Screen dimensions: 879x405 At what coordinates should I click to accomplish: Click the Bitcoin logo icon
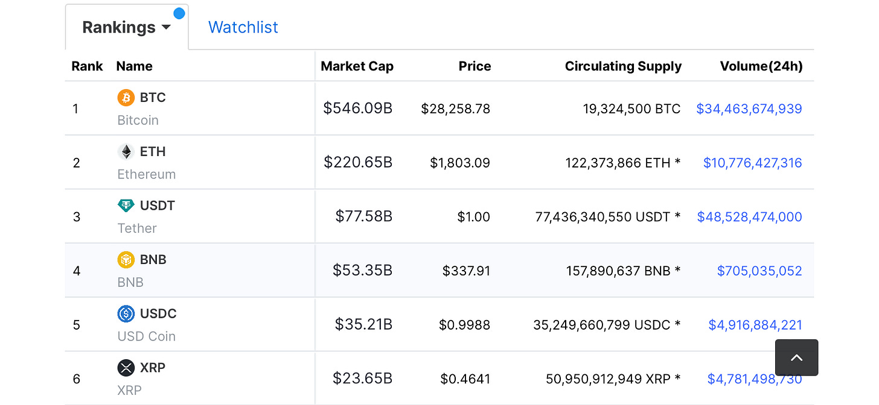coord(126,98)
